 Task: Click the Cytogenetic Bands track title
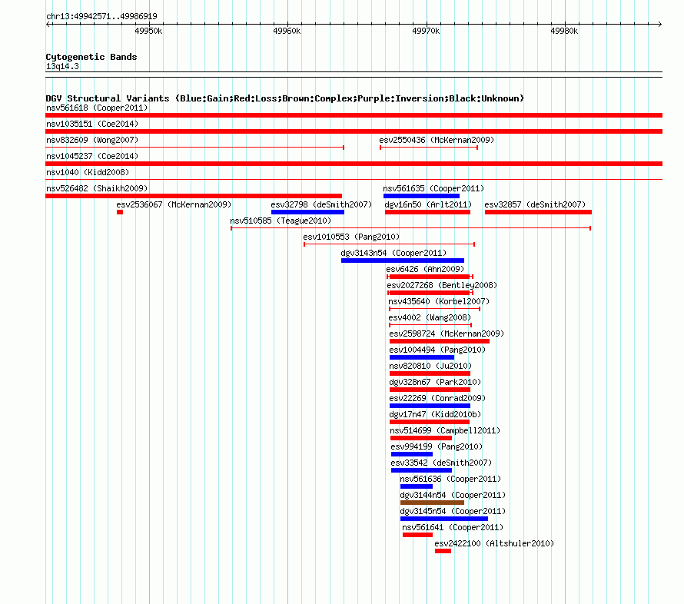click(91, 57)
